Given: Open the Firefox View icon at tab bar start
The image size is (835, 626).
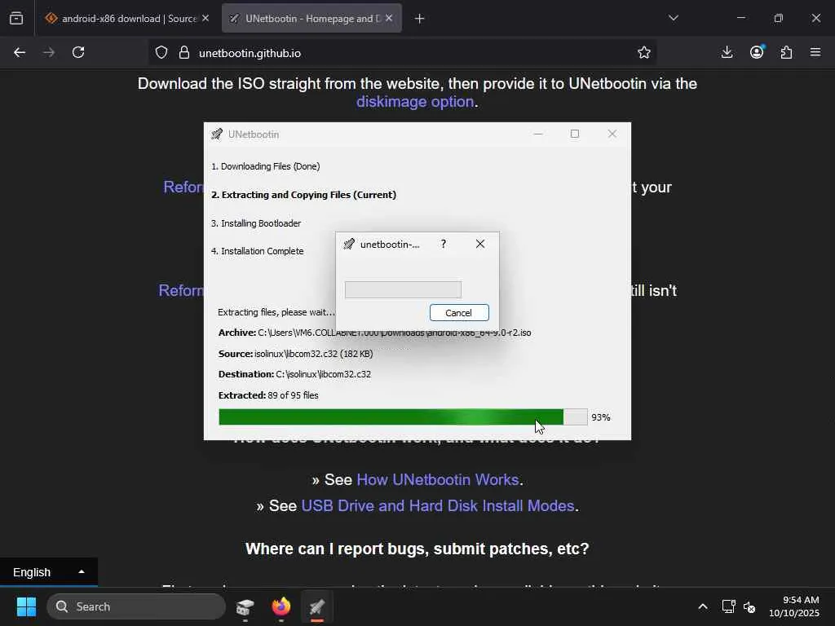Looking at the screenshot, I should [16, 19].
